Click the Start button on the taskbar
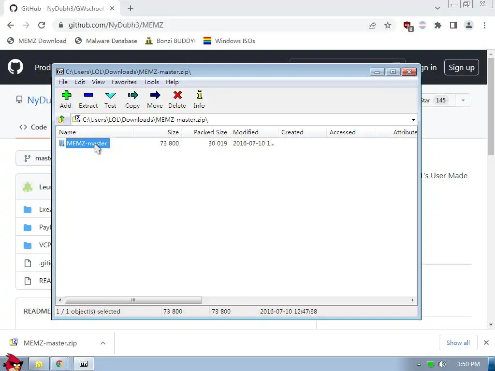This screenshot has height=371, width=495. (x=13, y=363)
